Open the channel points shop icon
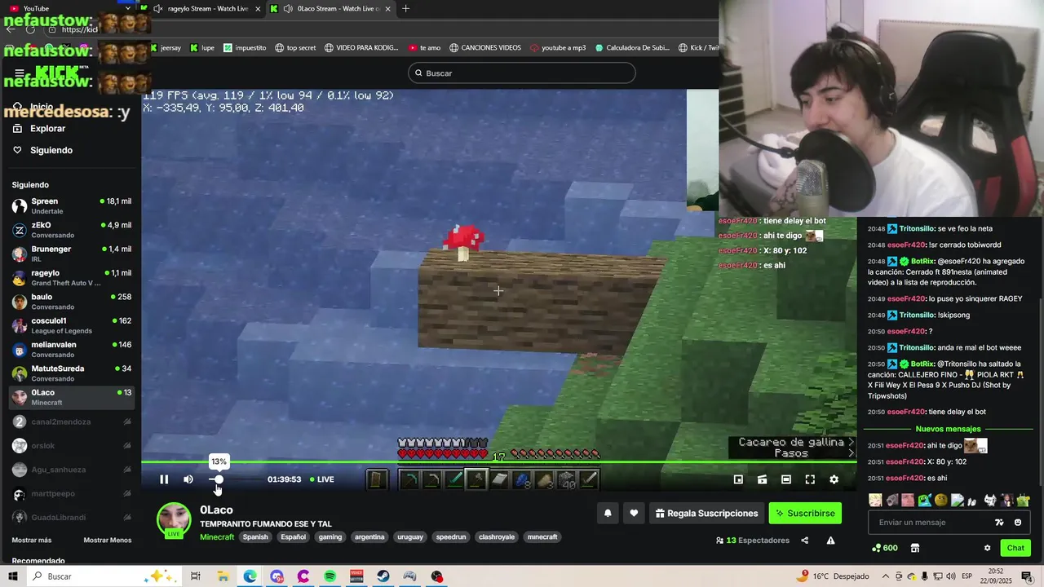This screenshot has width=1044, height=587. [x=915, y=548]
